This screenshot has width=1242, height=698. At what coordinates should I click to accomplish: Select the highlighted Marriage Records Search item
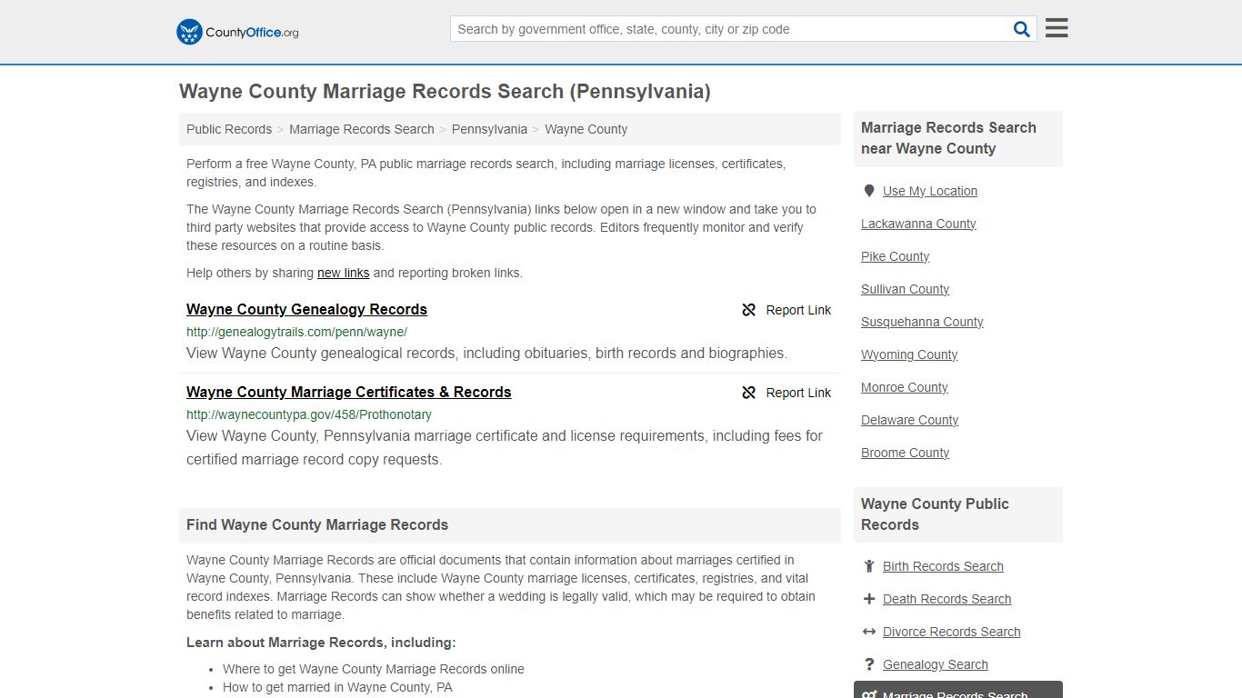click(x=958, y=690)
